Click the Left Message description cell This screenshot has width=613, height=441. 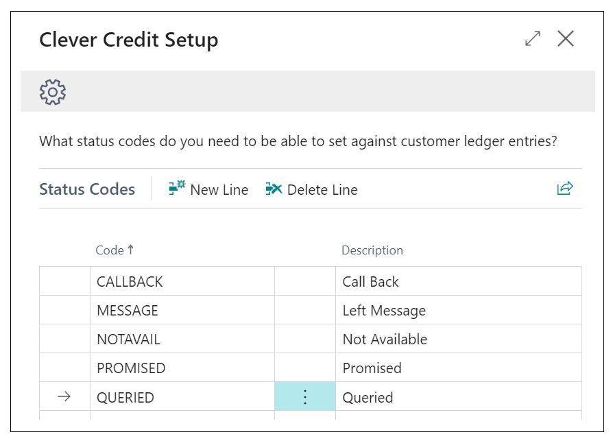(384, 310)
